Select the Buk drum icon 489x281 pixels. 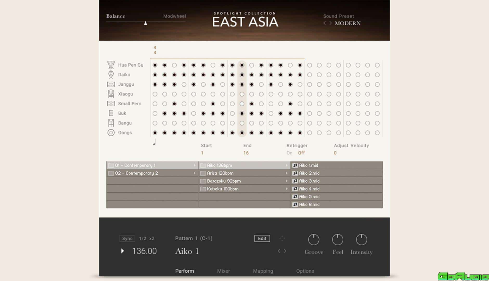[111, 113]
